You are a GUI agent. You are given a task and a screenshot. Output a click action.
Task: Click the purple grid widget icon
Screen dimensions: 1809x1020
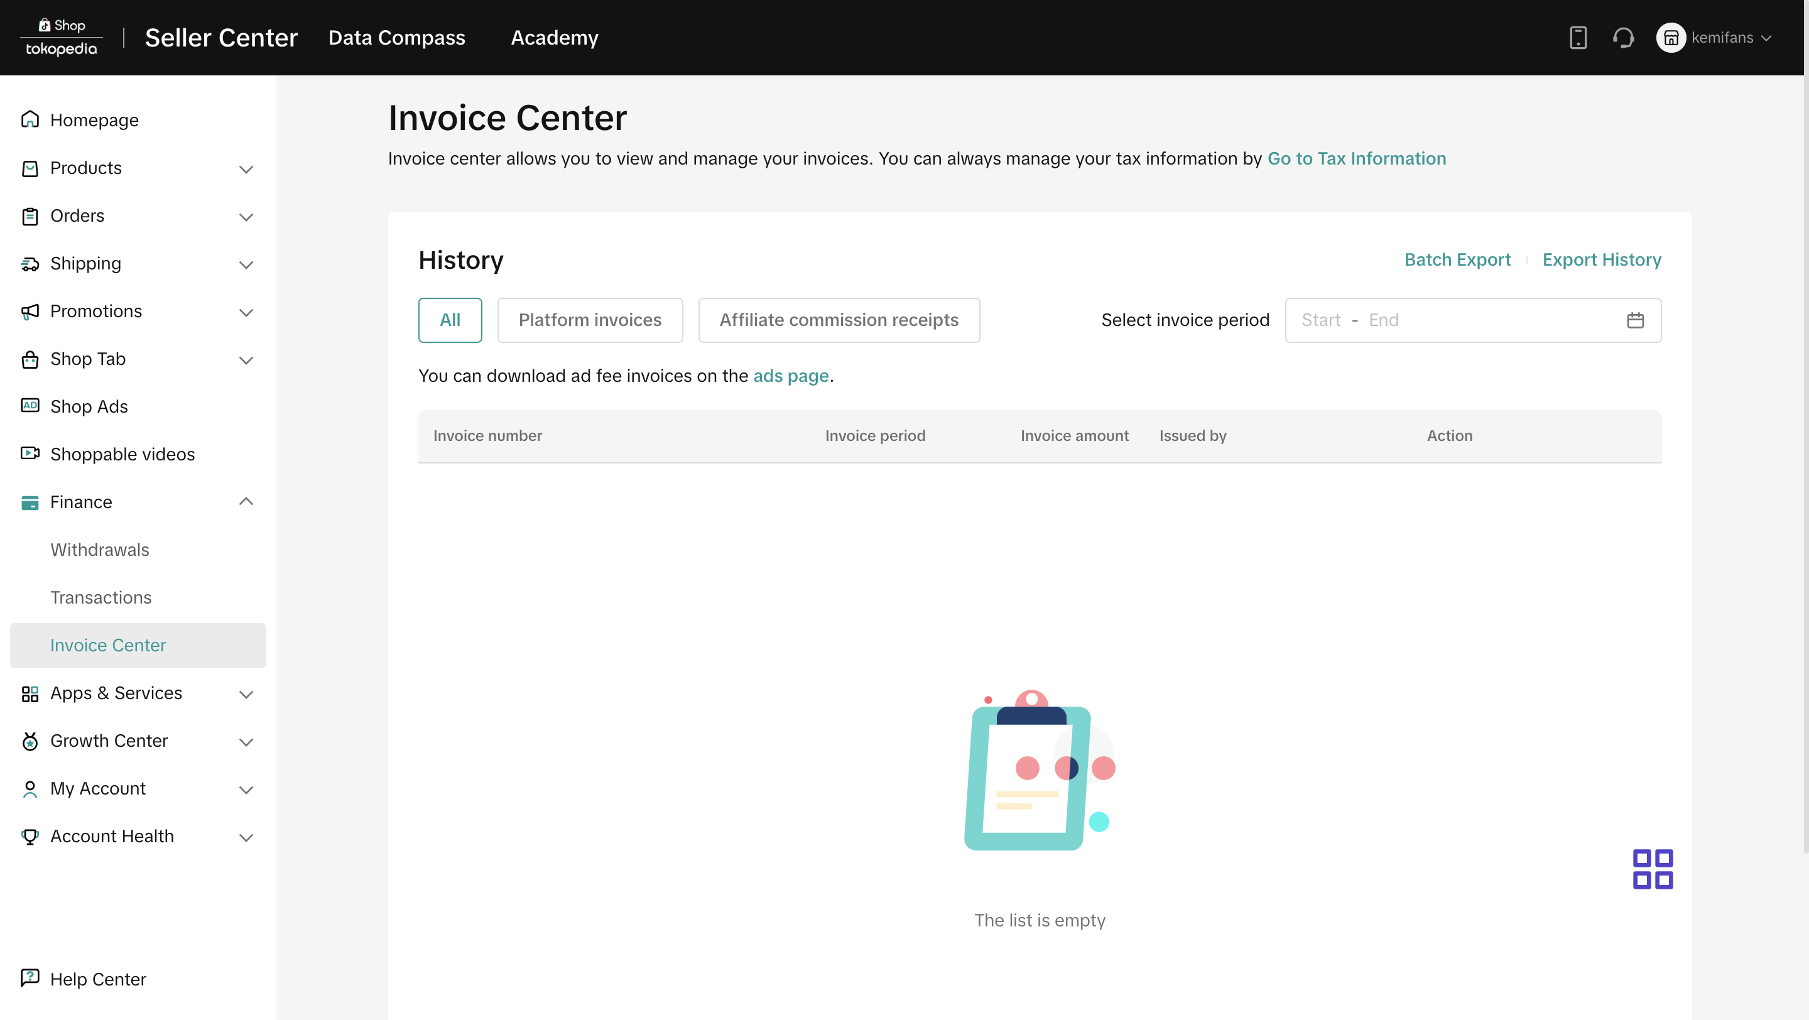tap(1653, 869)
